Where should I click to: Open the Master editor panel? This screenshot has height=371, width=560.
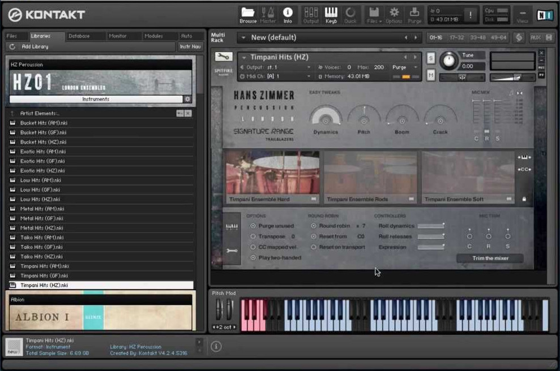(267, 15)
